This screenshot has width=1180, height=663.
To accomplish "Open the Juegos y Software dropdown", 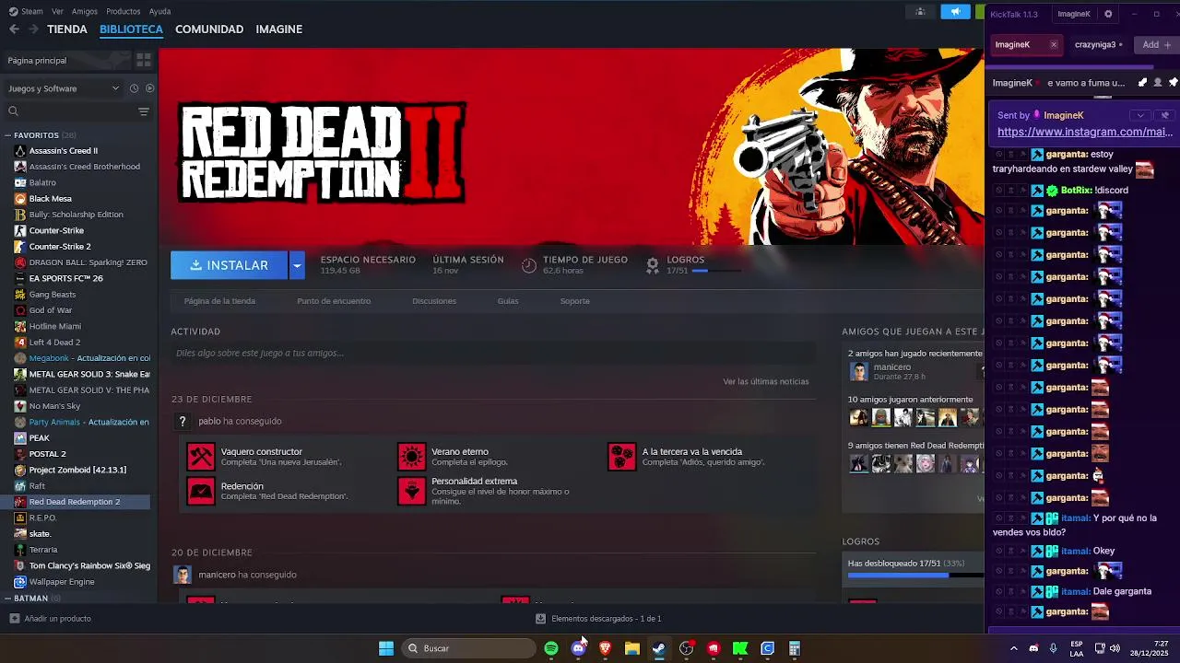I will pos(63,88).
